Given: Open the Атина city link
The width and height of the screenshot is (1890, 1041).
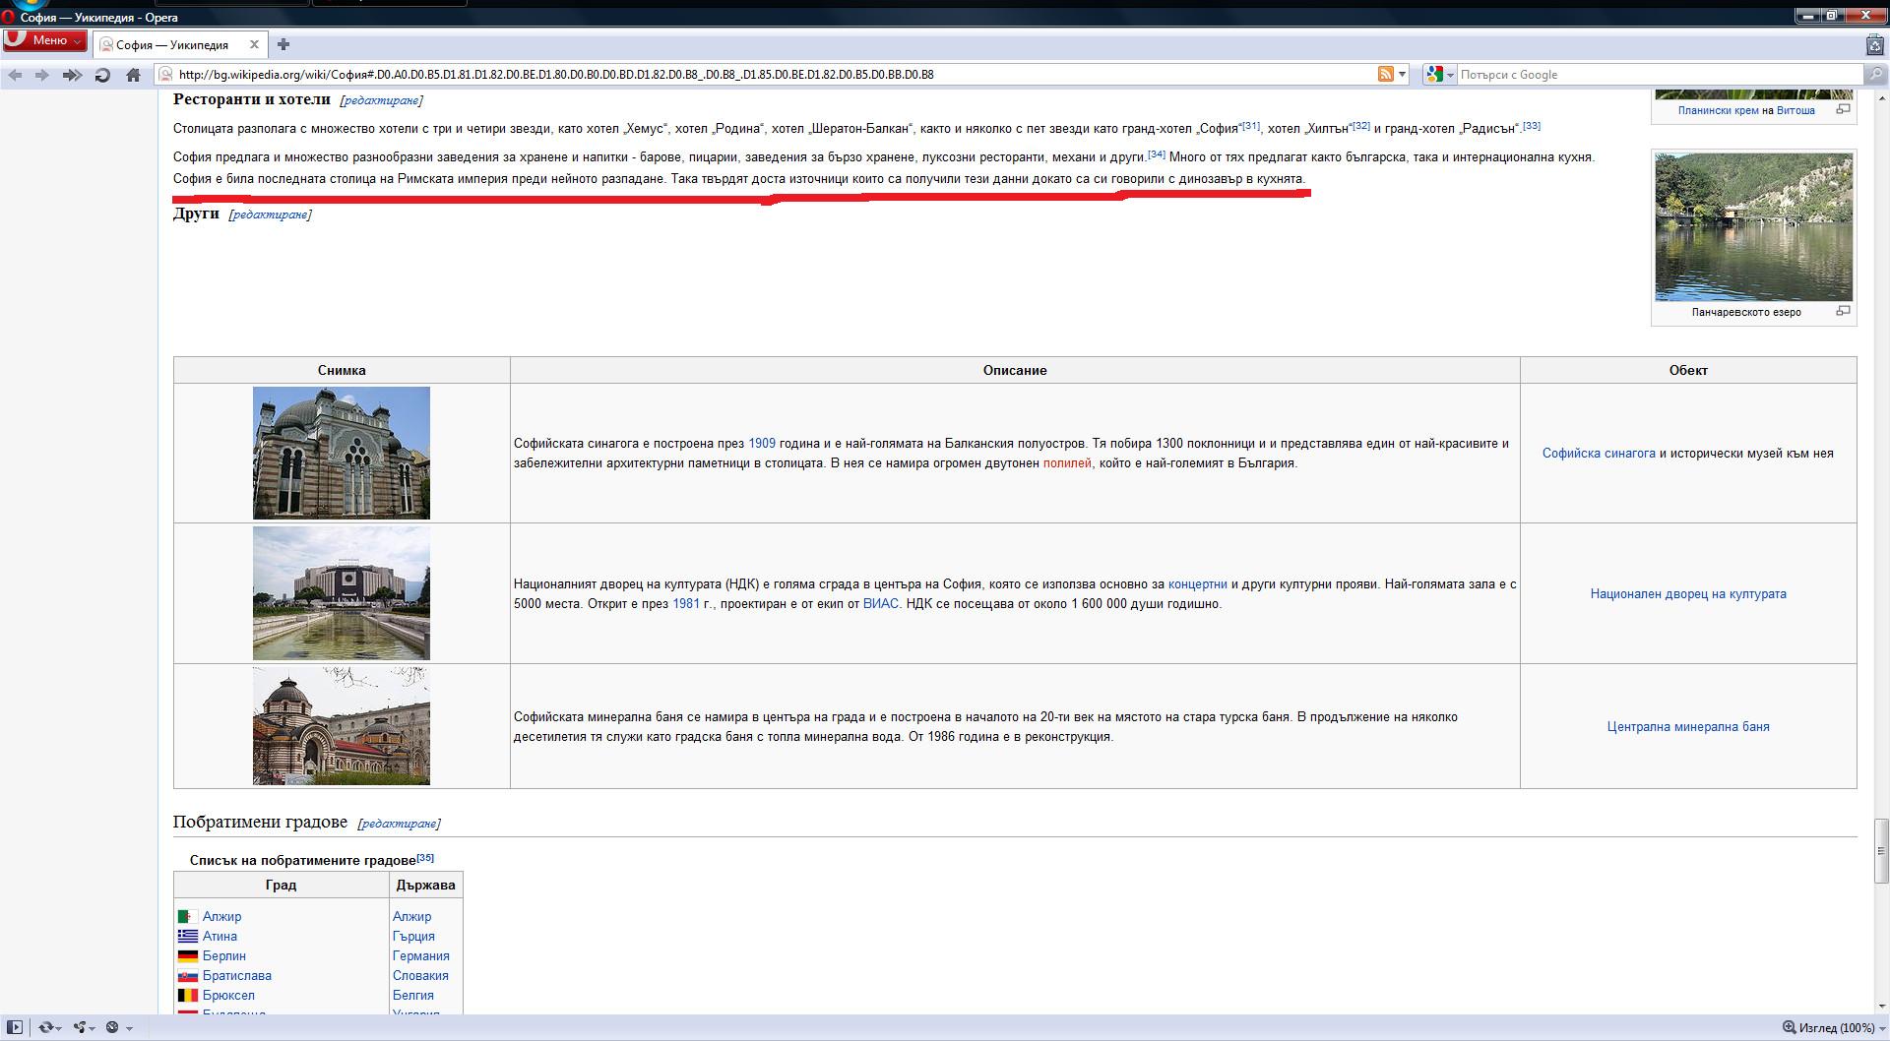Looking at the screenshot, I should 220,937.
